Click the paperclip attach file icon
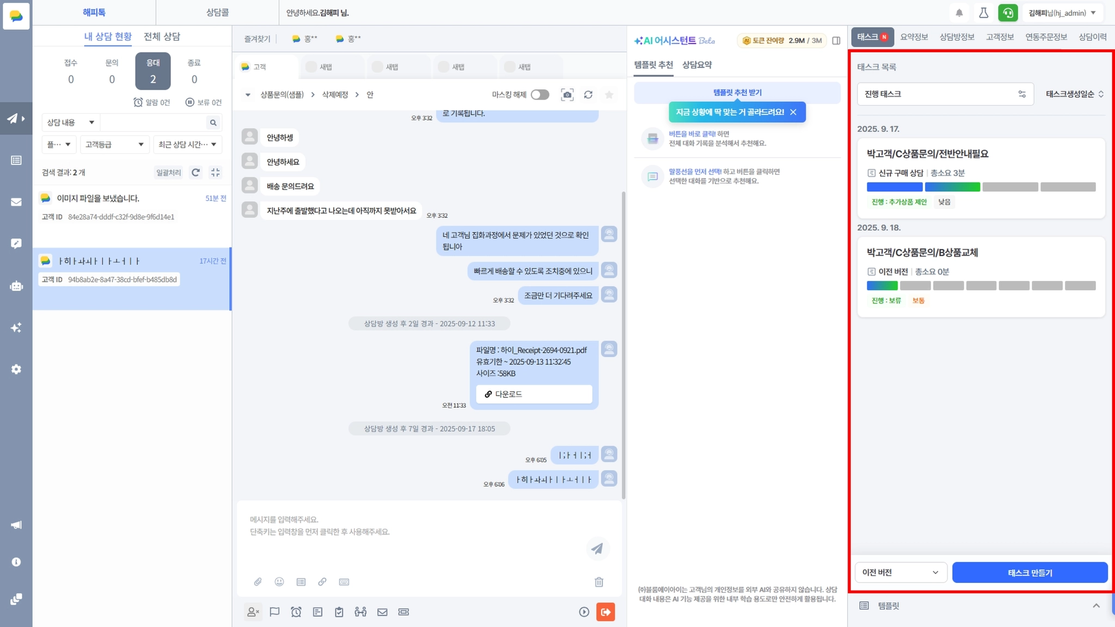 (258, 582)
